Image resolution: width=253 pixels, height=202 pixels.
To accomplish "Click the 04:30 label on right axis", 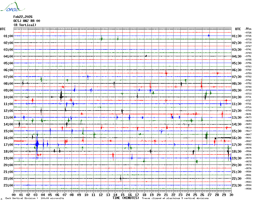I will (x=236, y=56).
